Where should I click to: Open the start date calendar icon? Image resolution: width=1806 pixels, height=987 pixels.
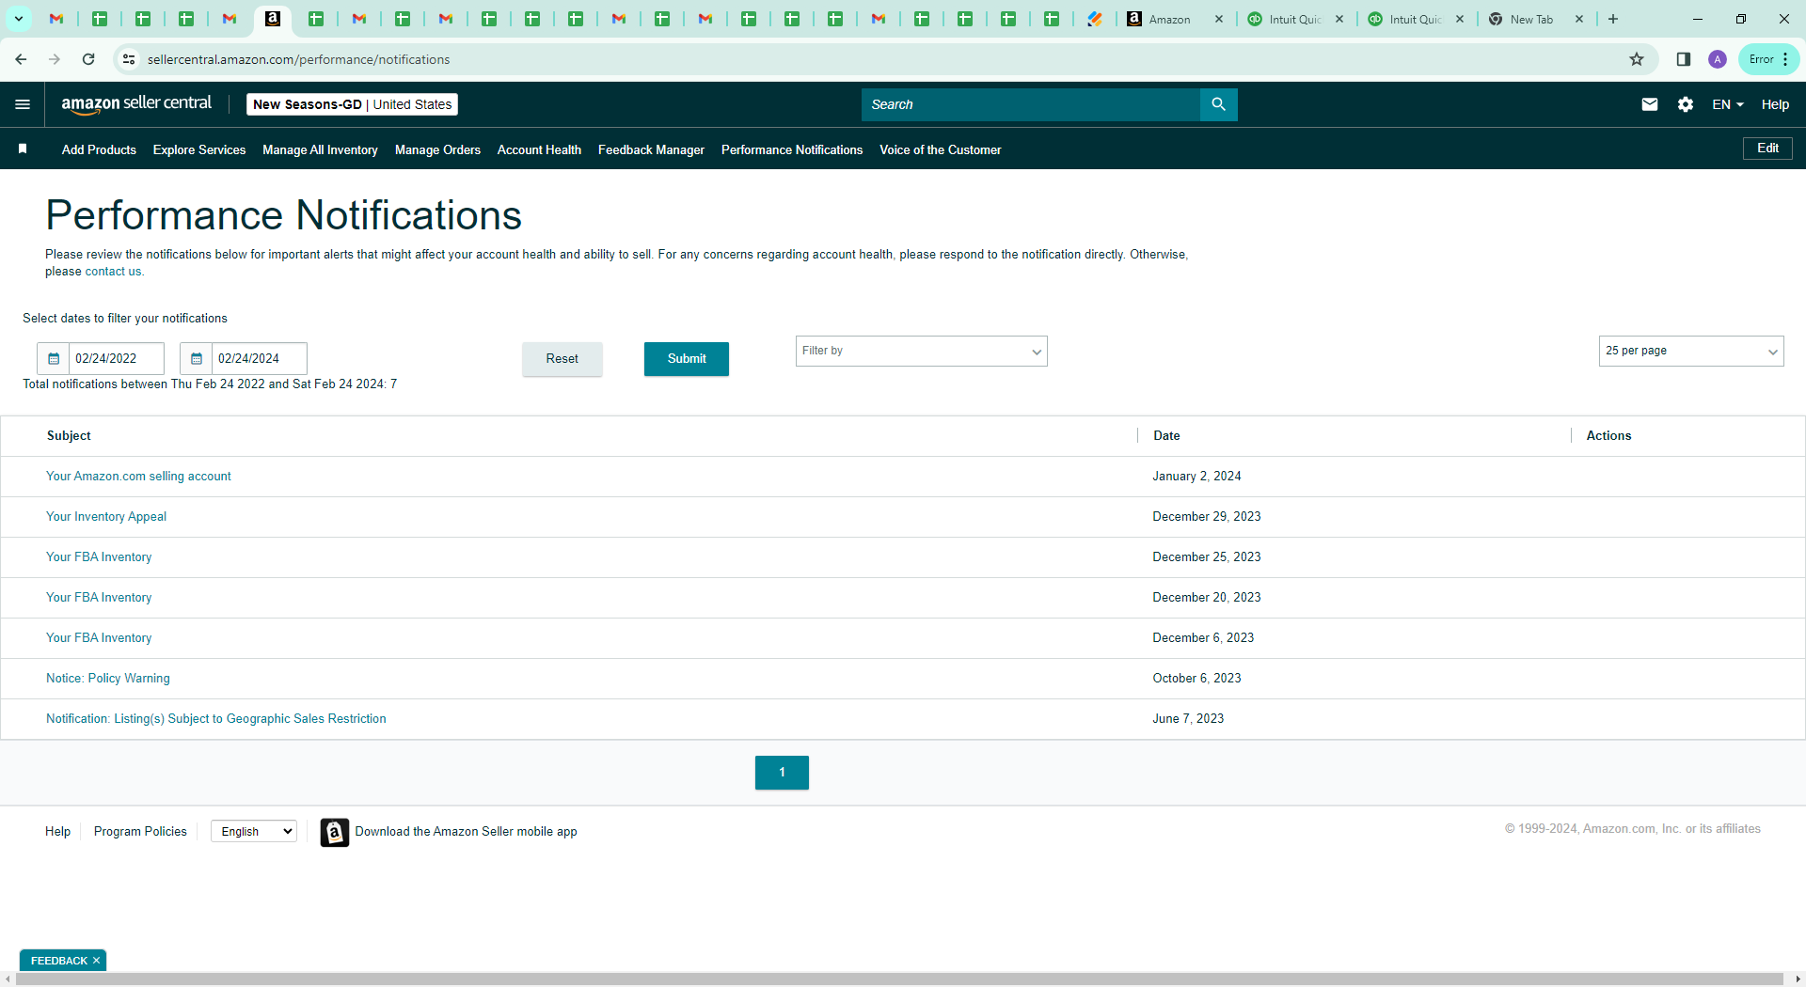[54, 358]
